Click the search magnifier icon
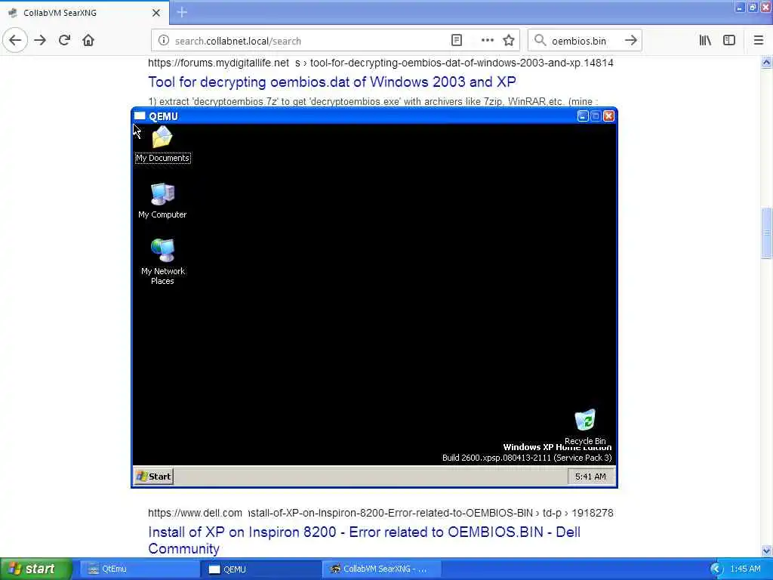Screen dimensions: 773x580 [x=540, y=41]
